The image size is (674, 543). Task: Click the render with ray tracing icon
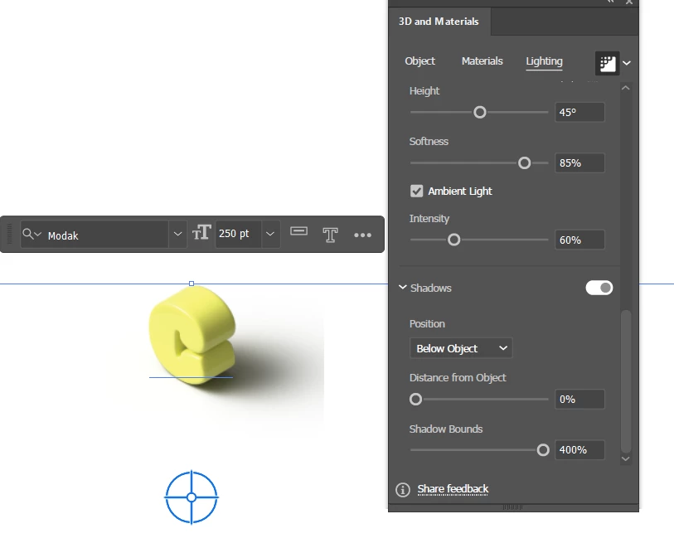607,63
